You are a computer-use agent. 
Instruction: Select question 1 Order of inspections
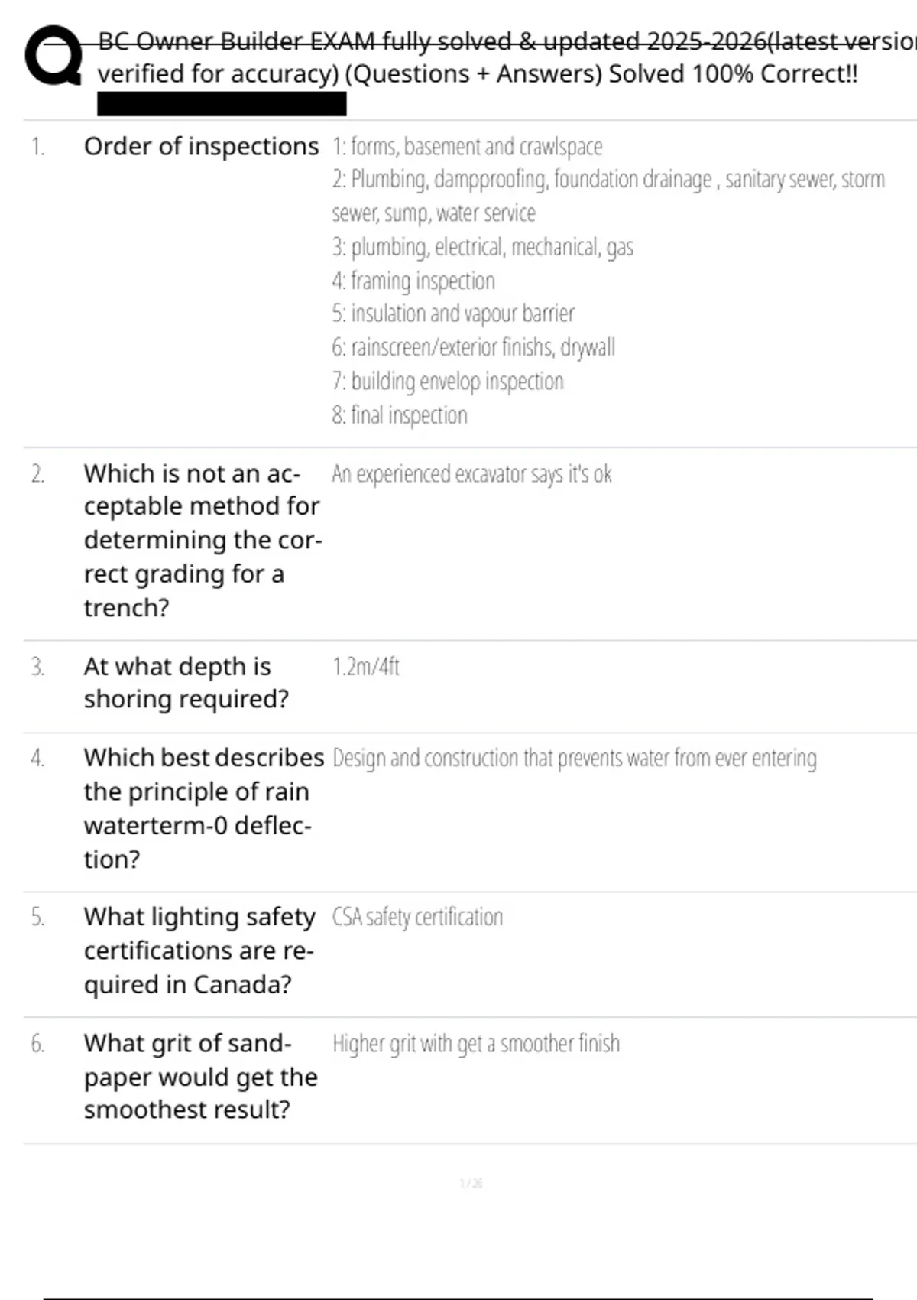(201, 146)
